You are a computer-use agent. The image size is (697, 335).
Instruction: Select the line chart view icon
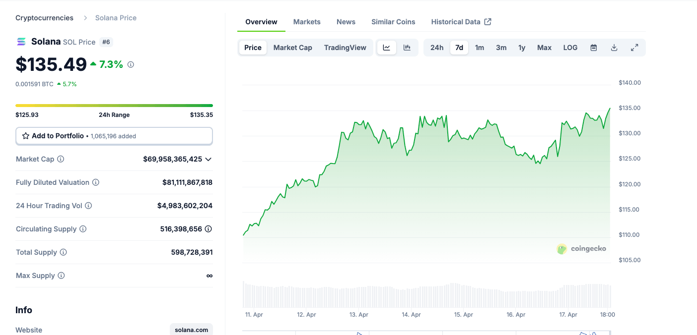click(x=387, y=47)
